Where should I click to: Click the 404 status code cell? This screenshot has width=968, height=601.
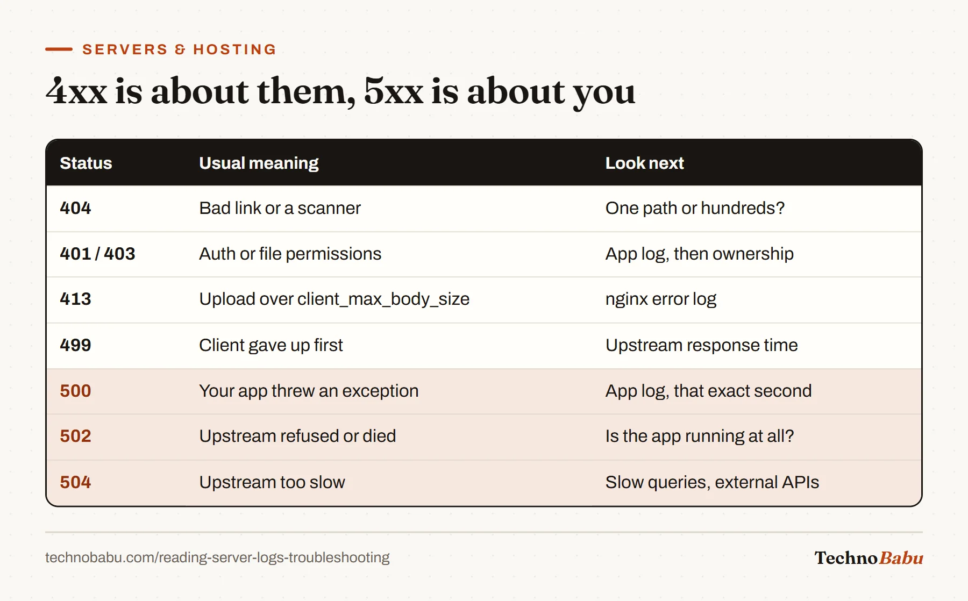point(75,208)
